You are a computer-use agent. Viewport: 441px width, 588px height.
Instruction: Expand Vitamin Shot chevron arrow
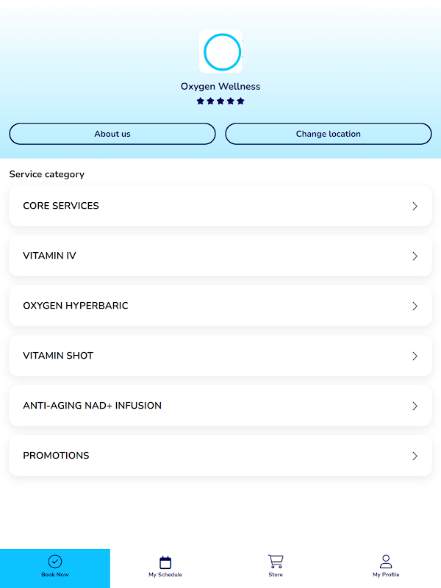coord(415,356)
